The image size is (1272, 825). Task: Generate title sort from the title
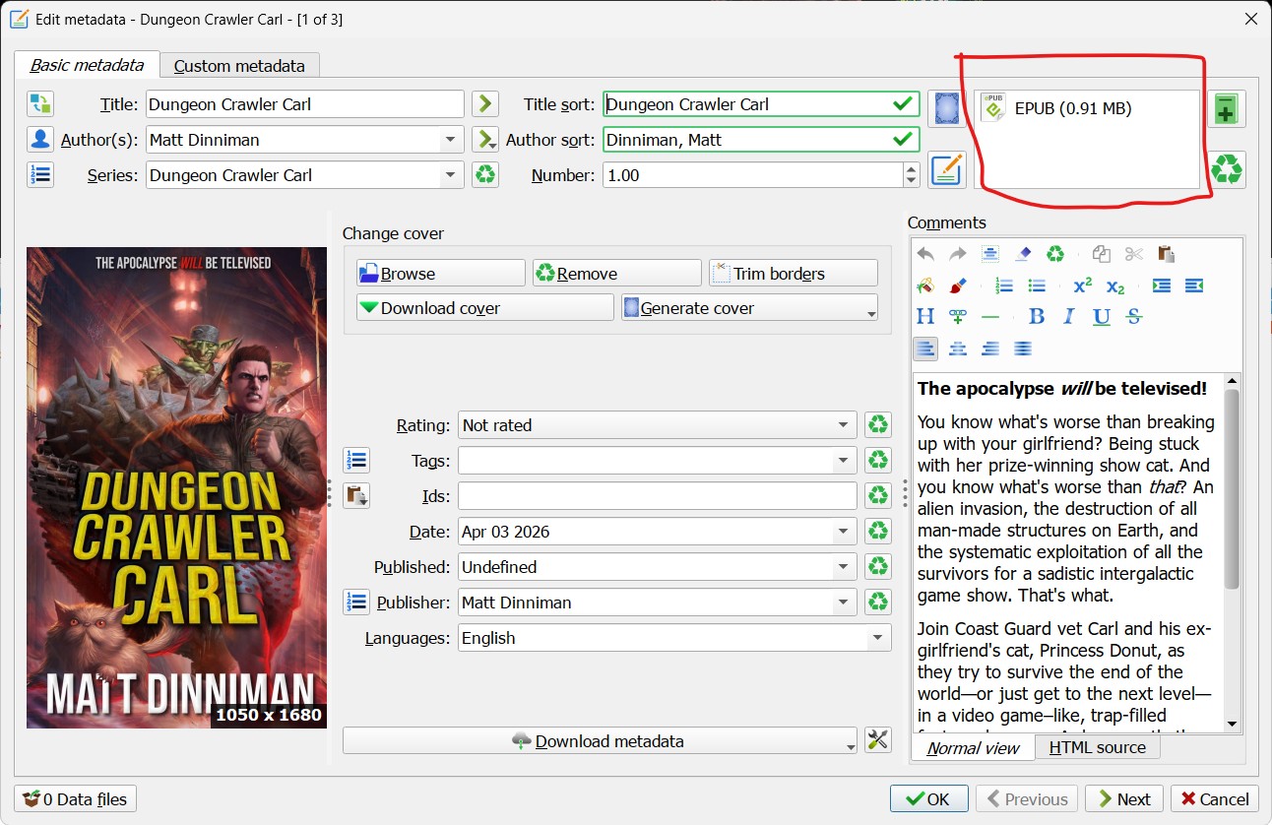tap(484, 104)
